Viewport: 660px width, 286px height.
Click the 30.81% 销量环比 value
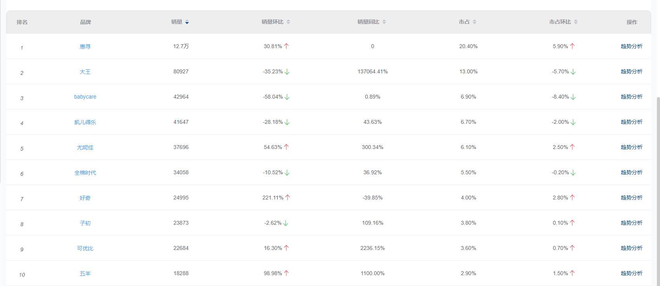tap(273, 46)
